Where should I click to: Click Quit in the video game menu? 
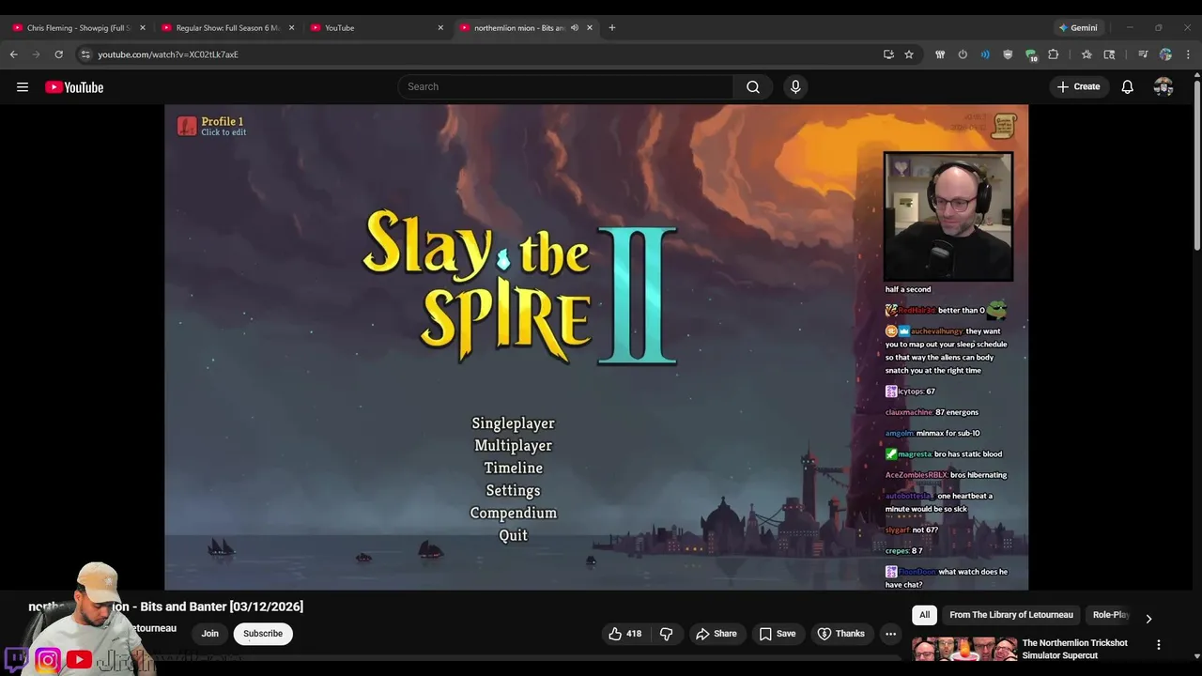pyautogui.click(x=513, y=536)
